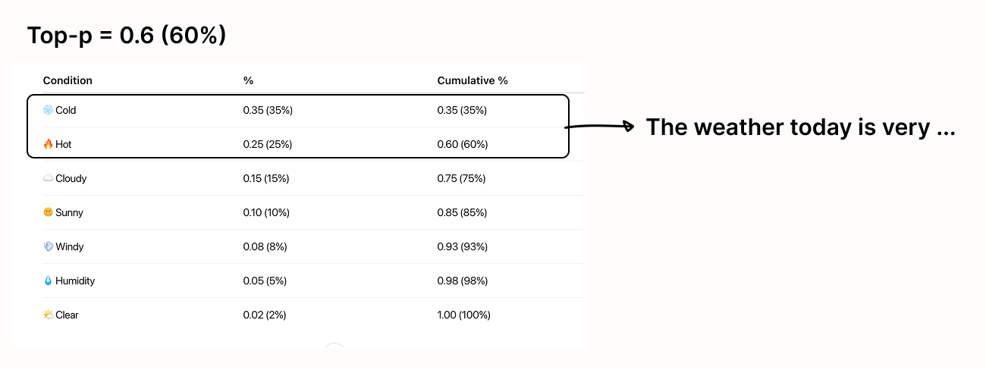Screen dimensions: 986x367
Task: Click the Cumulative % column header
Action: point(473,80)
